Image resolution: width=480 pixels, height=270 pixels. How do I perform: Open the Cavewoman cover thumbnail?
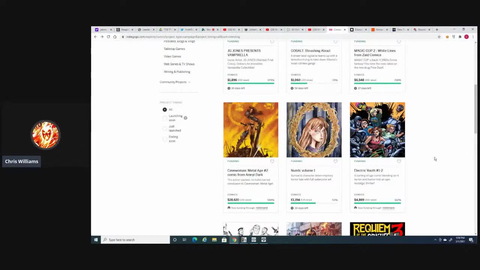[251, 130]
